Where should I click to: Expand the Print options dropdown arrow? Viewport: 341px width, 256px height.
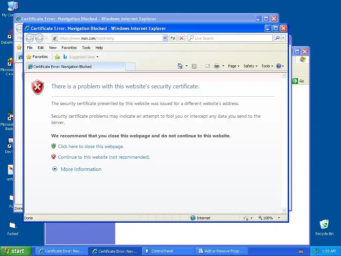223,66
